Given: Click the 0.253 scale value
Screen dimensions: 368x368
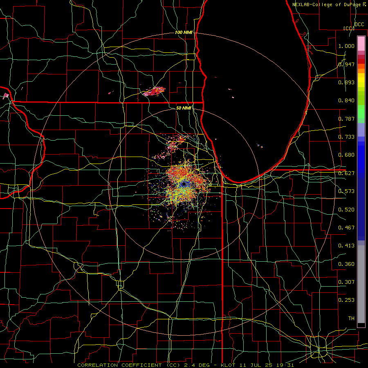Looking at the screenshot, I should 346,300.
